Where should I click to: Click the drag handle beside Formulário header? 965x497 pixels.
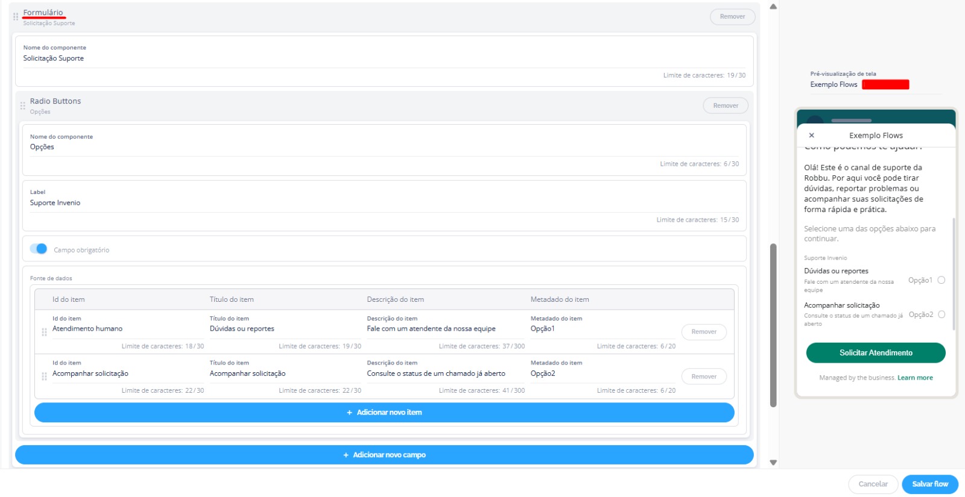(16, 17)
